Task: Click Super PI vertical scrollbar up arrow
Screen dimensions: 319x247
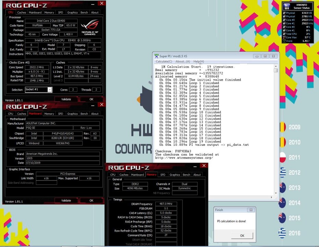Action: tap(276, 66)
